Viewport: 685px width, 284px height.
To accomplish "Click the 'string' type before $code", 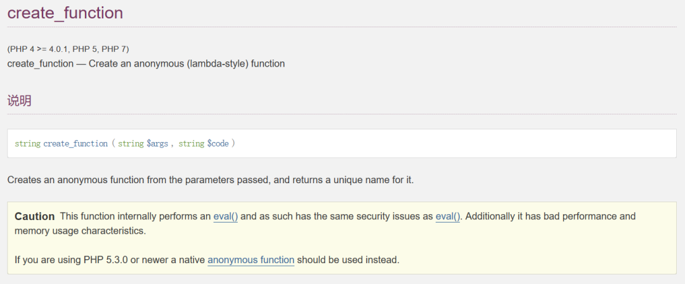I will tap(192, 144).
